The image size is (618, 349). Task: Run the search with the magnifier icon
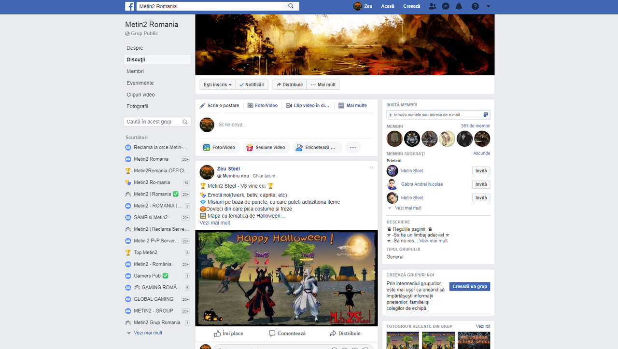point(290,6)
